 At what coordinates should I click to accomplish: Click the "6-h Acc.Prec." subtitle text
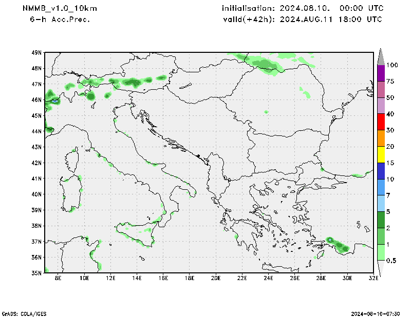(61, 19)
